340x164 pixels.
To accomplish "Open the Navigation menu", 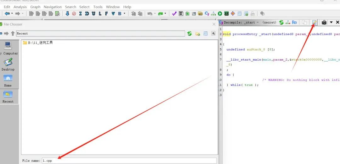I will [x=53, y=7].
